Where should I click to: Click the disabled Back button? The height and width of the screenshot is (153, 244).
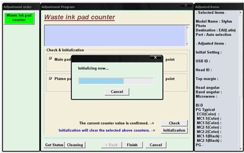111,145
